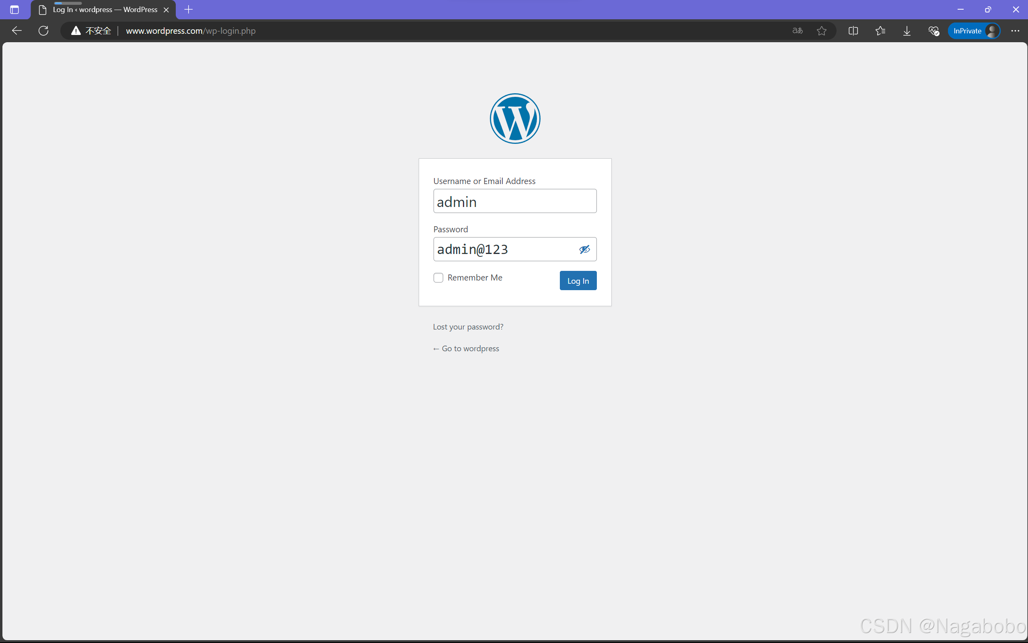1028x643 pixels.
Task: Add page to favorites star icon
Action: coord(822,31)
